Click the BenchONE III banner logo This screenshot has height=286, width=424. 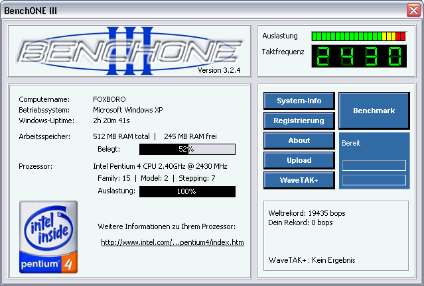(130, 51)
